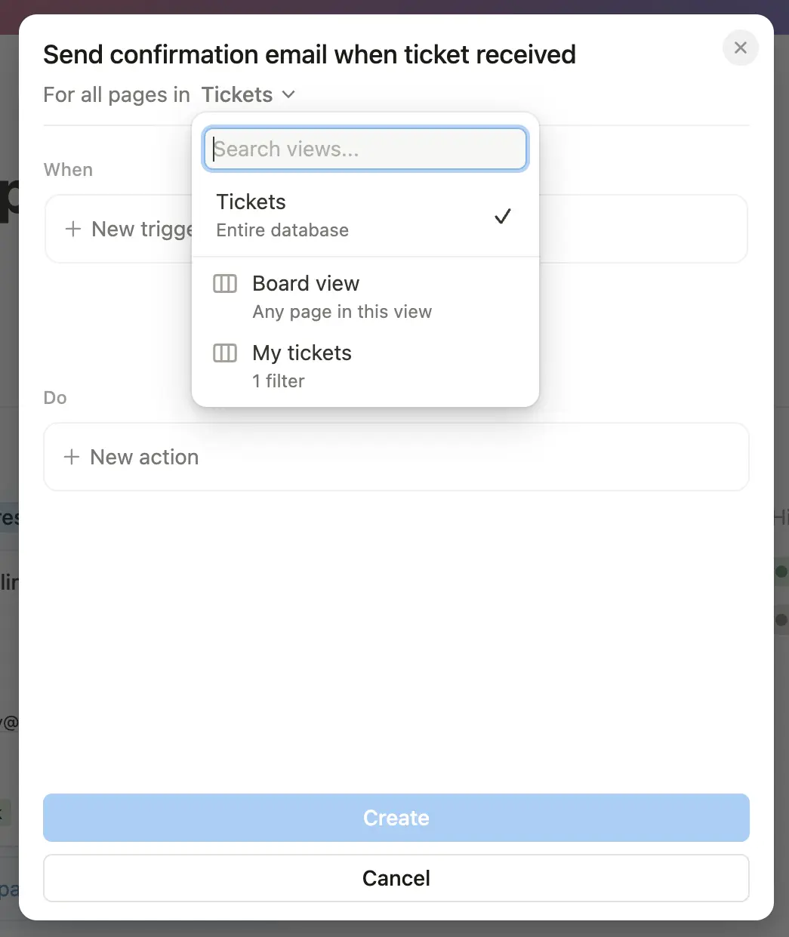Image resolution: width=789 pixels, height=937 pixels.
Task: Click the '1 filter' subtitle text
Action: 279,381
